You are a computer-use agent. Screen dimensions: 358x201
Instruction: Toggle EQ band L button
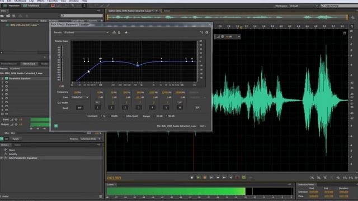pyautogui.click(x=97, y=108)
